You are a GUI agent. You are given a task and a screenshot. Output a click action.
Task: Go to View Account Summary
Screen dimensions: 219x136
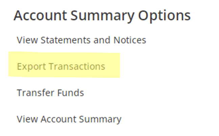[x=69, y=119]
